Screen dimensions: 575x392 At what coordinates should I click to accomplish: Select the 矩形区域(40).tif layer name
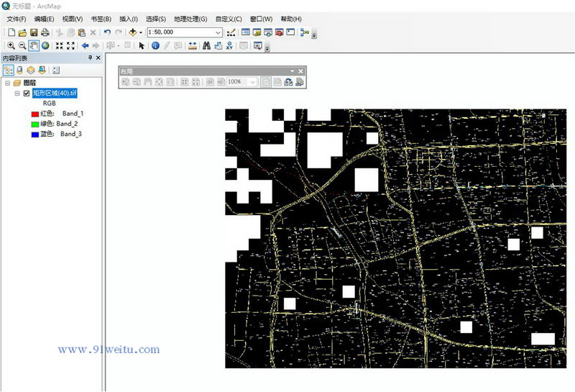pyautogui.click(x=55, y=94)
